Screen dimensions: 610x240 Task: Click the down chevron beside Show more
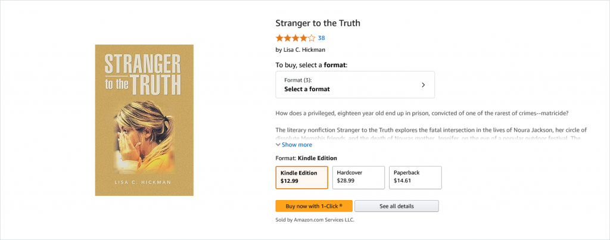[x=278, y=145]
